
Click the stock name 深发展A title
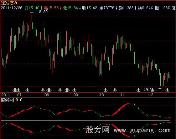pos(9,3)
